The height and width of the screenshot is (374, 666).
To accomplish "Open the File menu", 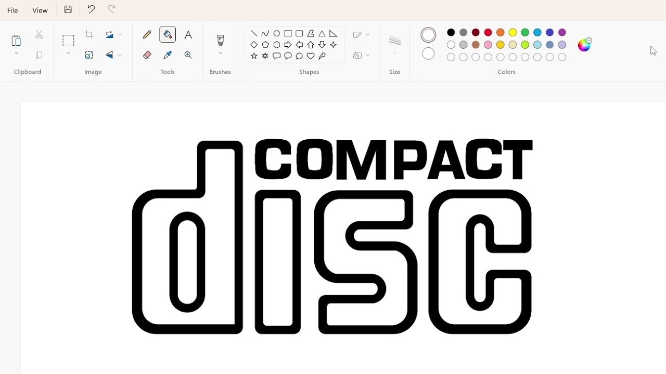I will (x=12, y=10).
